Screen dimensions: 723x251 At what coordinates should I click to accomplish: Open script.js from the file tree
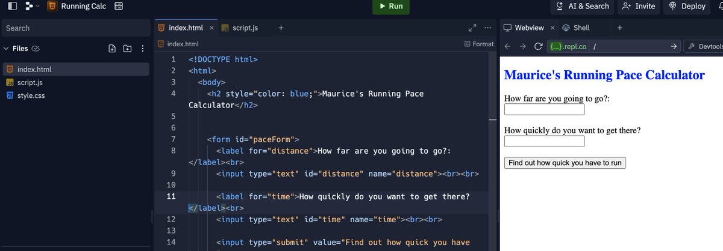click(76, 82)
